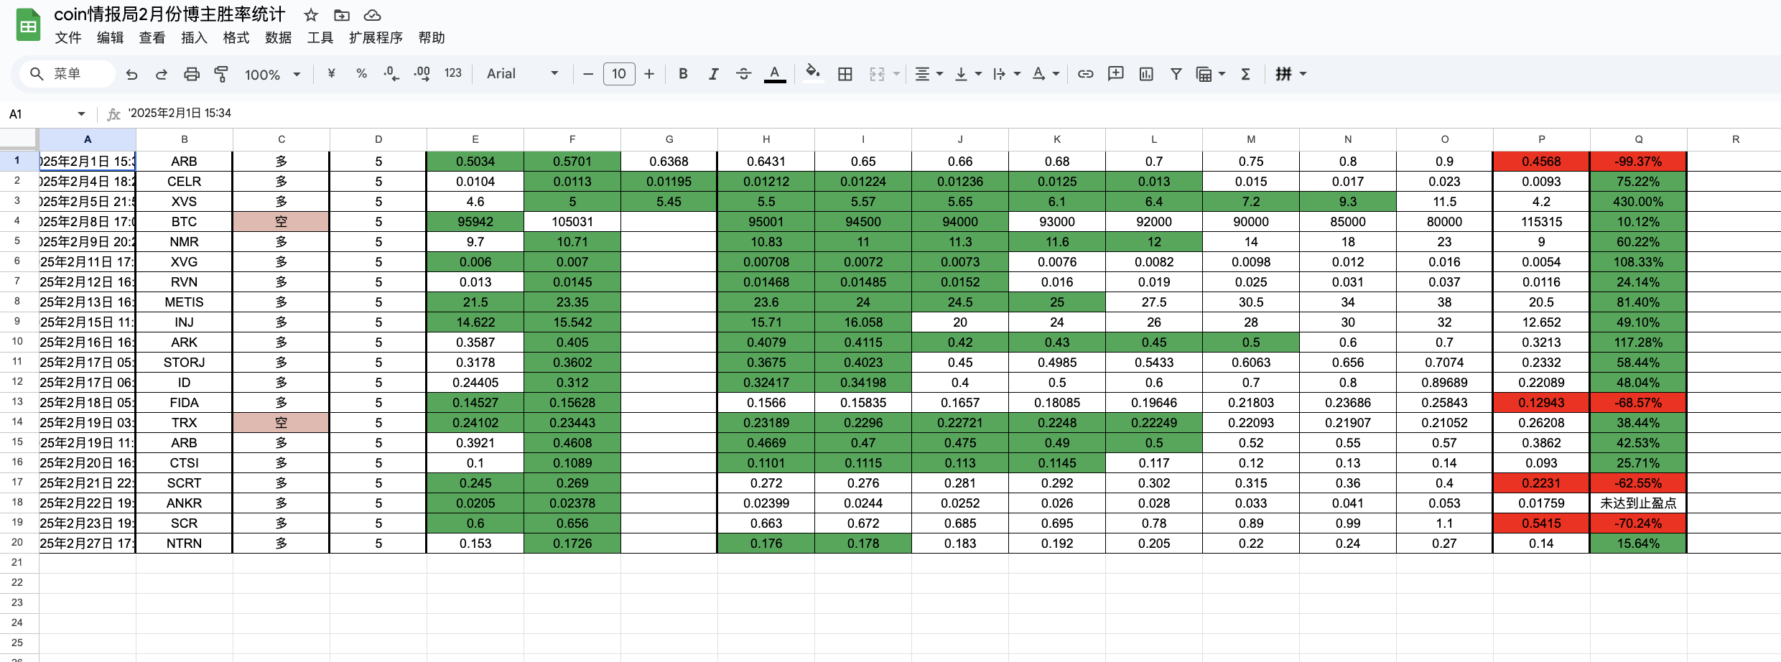
Task: Click the fill color bucket icon
Action: coord(812,73)
